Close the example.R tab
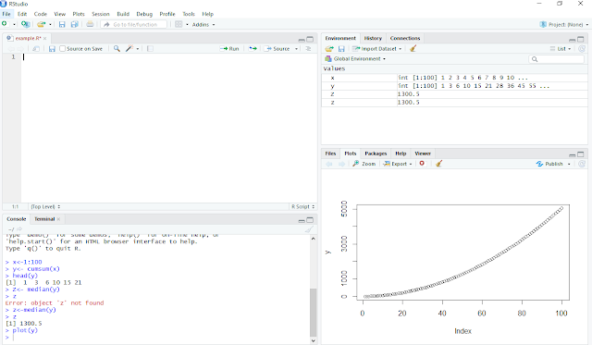Screen dimensions: 592x345 coord(45,38)
